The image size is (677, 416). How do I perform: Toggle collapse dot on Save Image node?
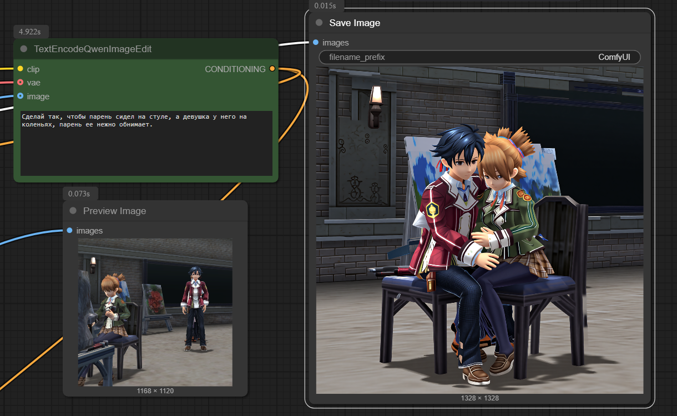pos(319,23)
